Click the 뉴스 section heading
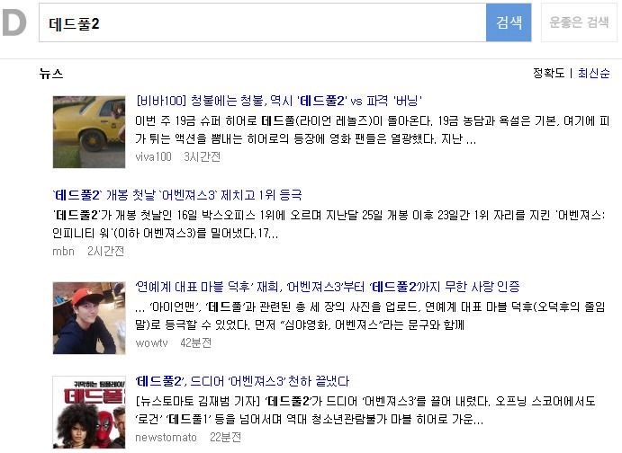This screenshot has width=622, height=453. (51, 74)
